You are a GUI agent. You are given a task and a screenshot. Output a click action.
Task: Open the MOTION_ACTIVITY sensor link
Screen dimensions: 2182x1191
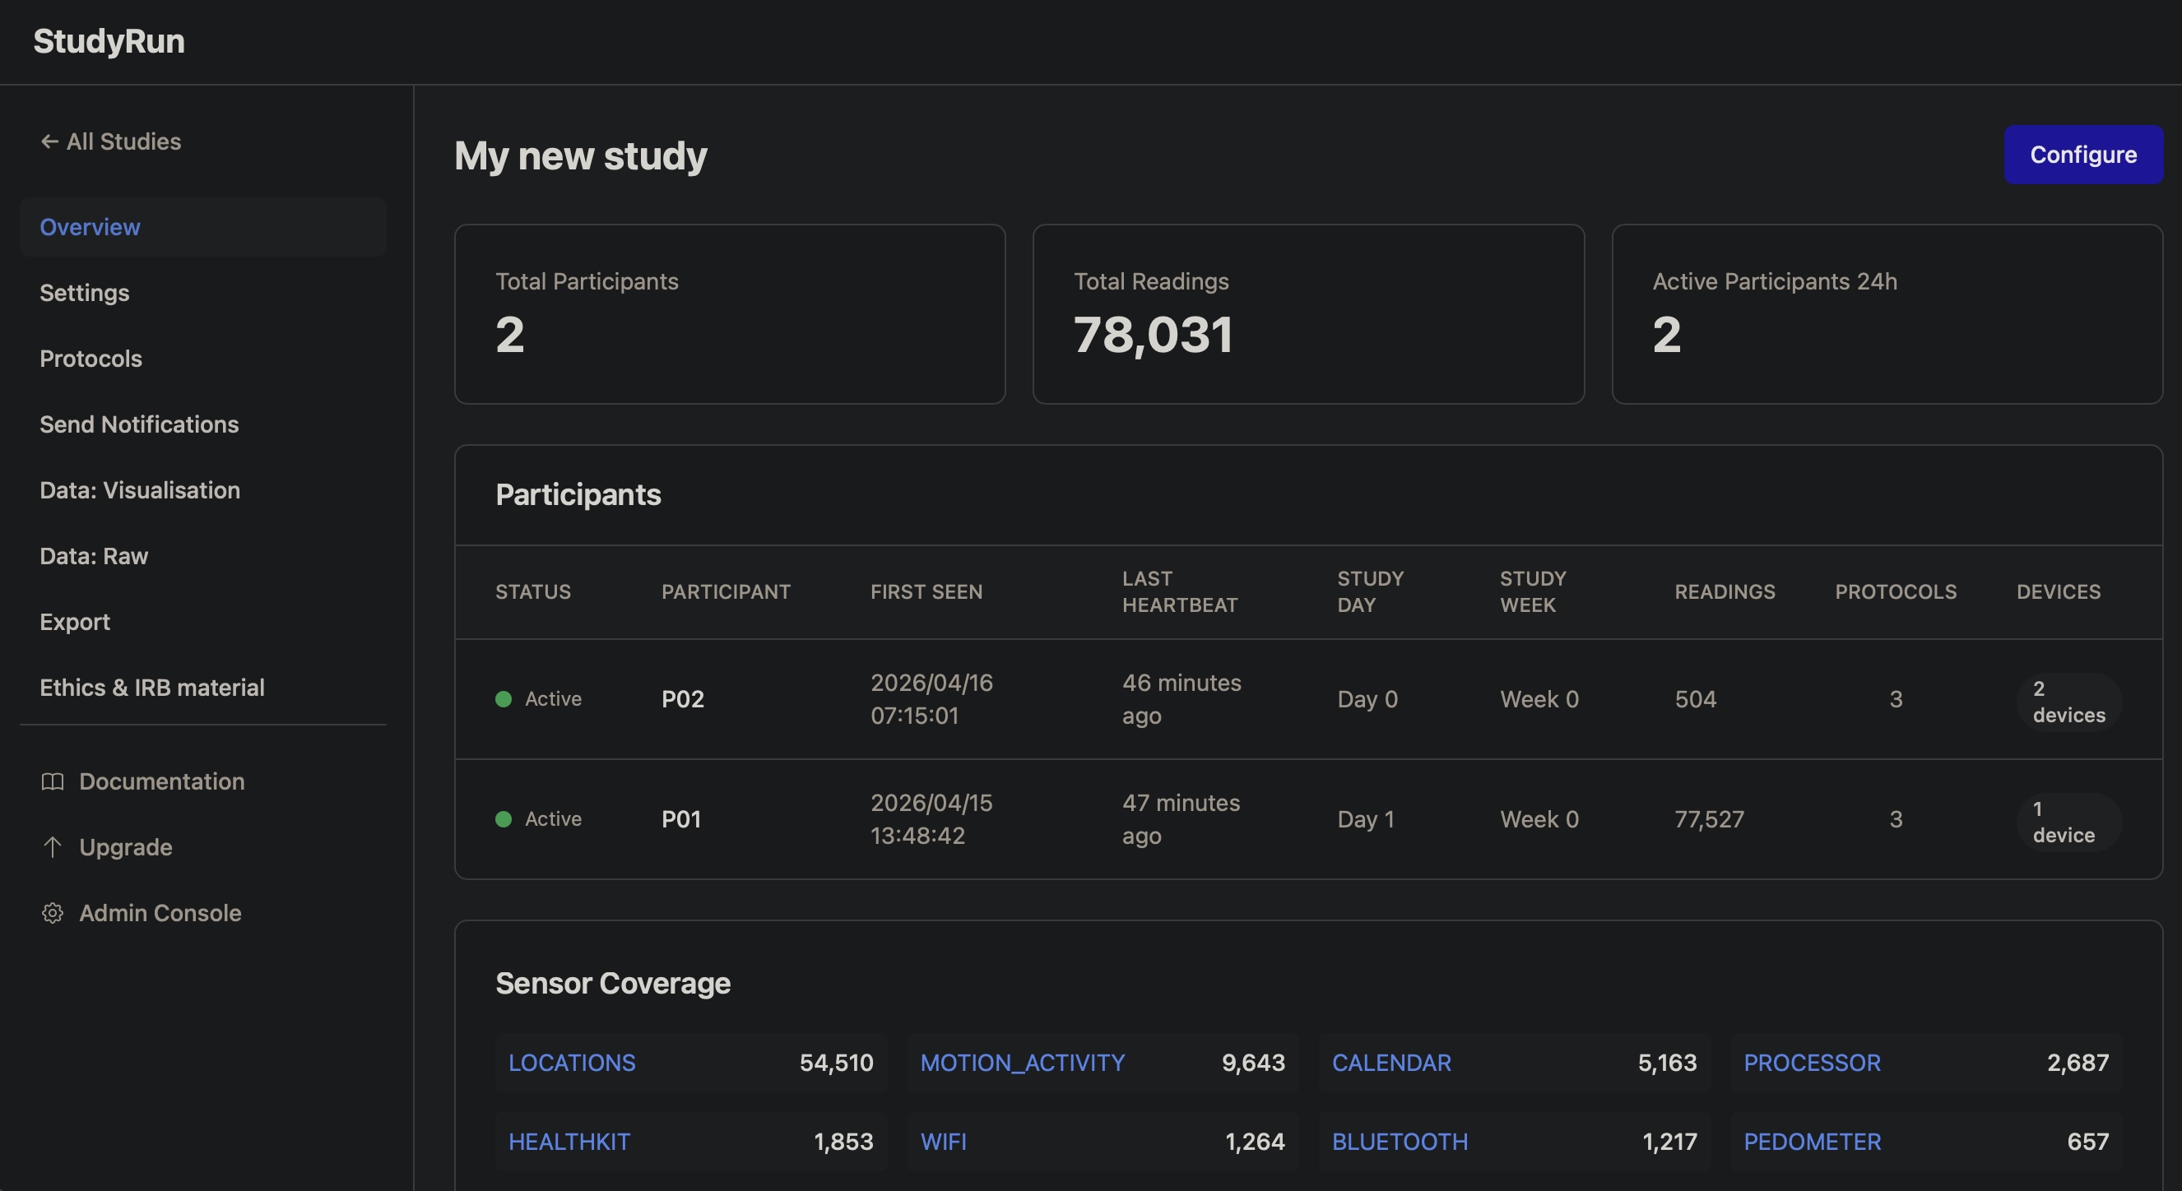[1023, 1064]
